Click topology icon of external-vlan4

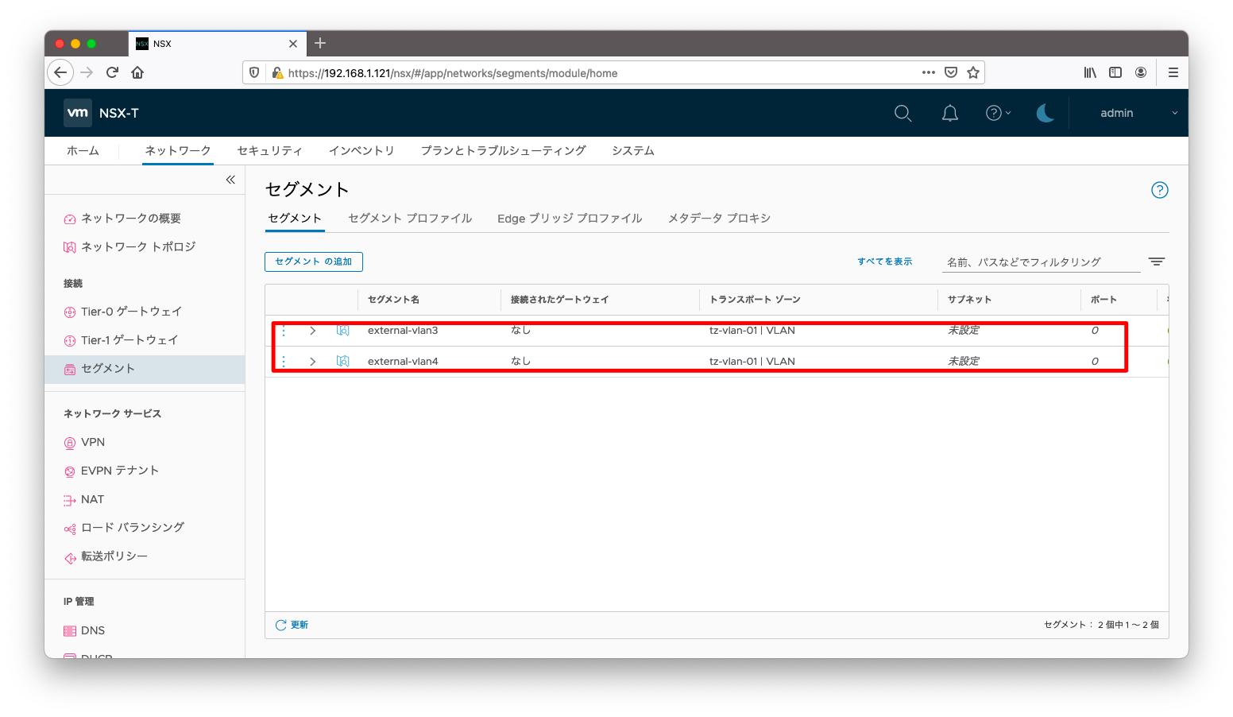(x=343, y=361)
